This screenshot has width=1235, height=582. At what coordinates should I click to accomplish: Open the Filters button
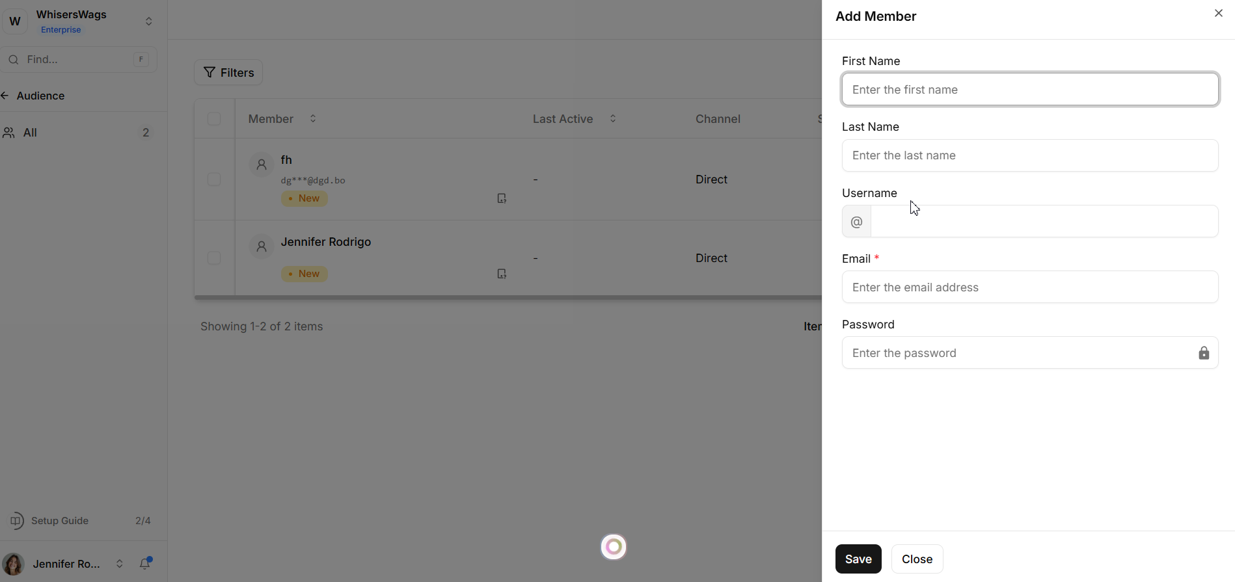coord(228,73)
